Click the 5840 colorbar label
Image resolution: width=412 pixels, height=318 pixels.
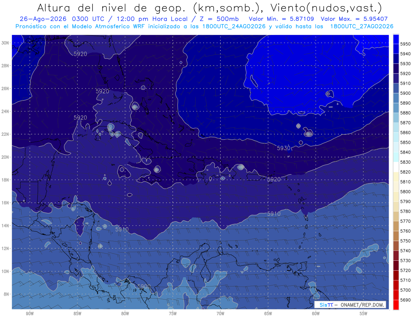[x=405, y=152]
